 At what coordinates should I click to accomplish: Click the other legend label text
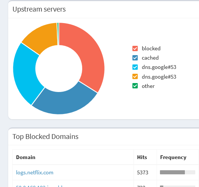(x=148, y=86)
